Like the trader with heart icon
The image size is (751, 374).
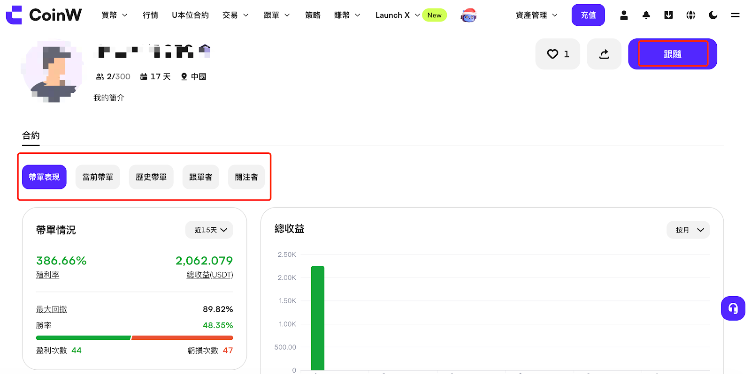pyautogui.click(x=558, y=54)
